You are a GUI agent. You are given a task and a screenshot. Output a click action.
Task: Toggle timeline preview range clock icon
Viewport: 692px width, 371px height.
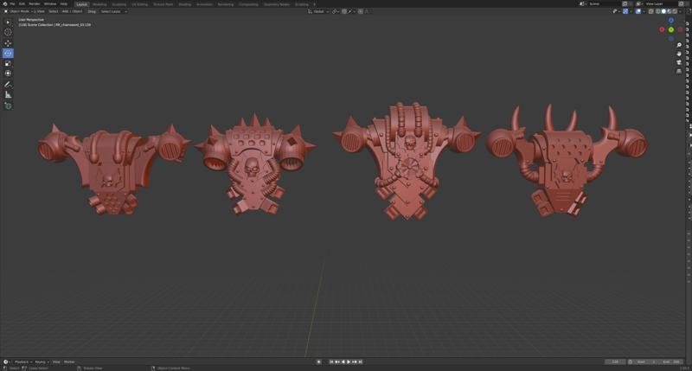pyautogui.click(x=631, y=361)
